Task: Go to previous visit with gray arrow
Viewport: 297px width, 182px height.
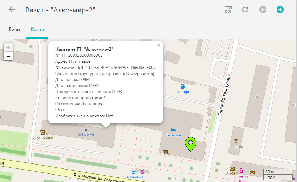Action: [262, 10]
